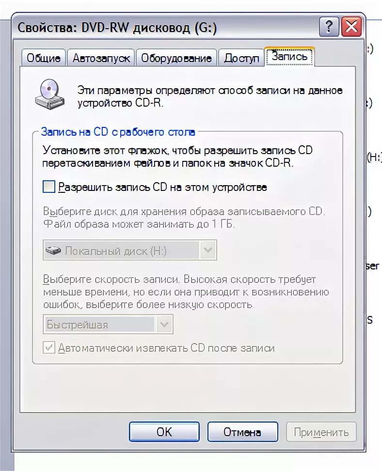Viewport: 382px width, 471px height.
Task: Toggle 'Автоматически извлекать CD после записи' checkbox
Action: pos(48,347)
